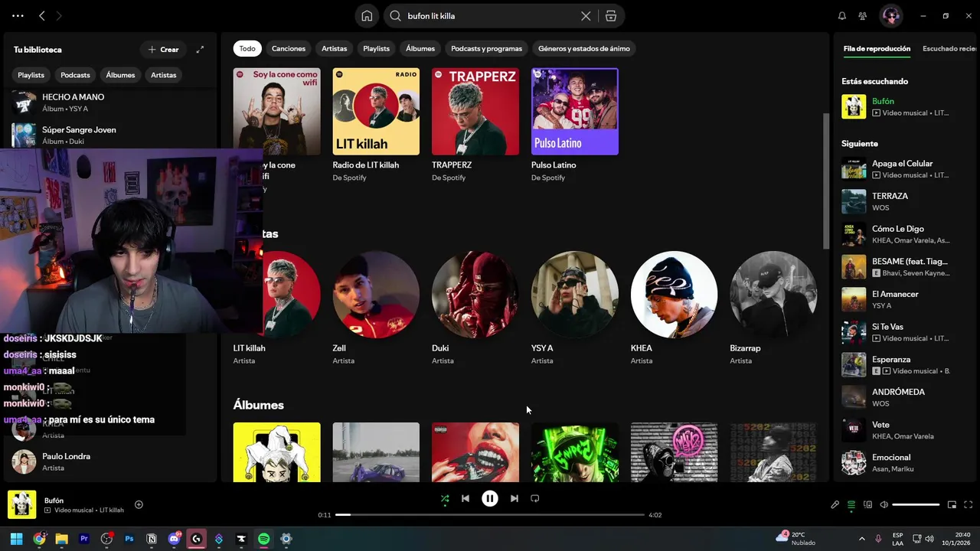Filter library by Playlists chip
The height and width of the screenshot is (551, 980).
tap(31, 75)
